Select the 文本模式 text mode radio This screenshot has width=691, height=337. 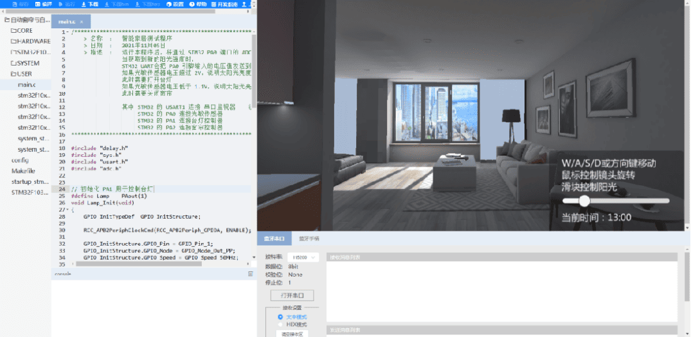pyautogui.click(x=280, y=317)
